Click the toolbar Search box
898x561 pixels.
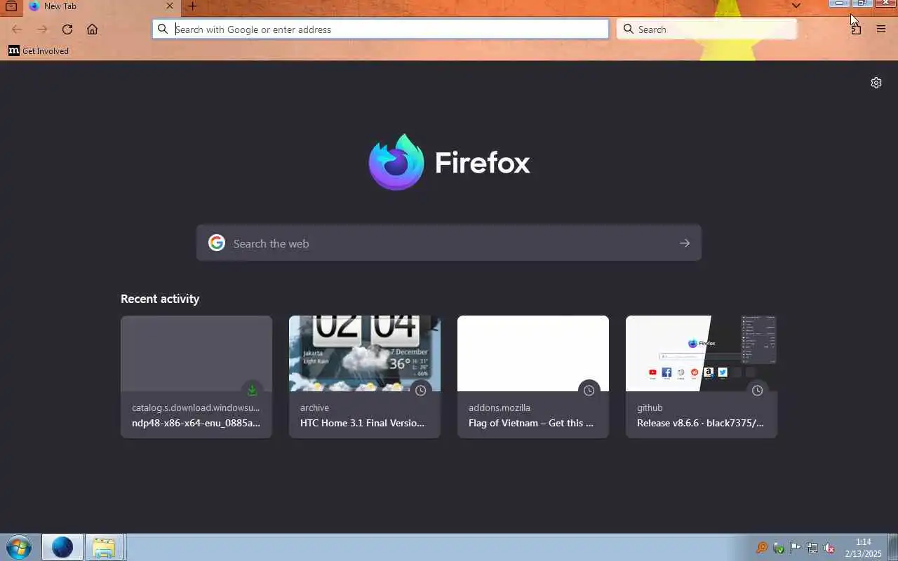pos(706,29)
